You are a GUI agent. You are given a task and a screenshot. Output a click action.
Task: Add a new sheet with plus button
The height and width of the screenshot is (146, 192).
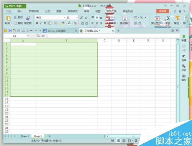tap(50, 136)
